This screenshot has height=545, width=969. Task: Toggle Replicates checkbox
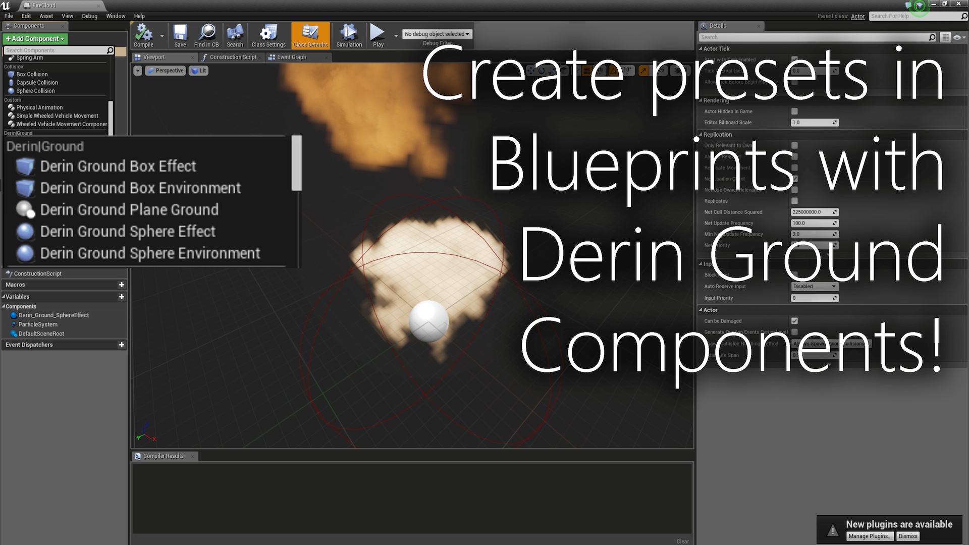794,201
